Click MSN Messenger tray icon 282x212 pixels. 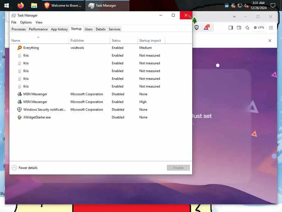(233, 6)
